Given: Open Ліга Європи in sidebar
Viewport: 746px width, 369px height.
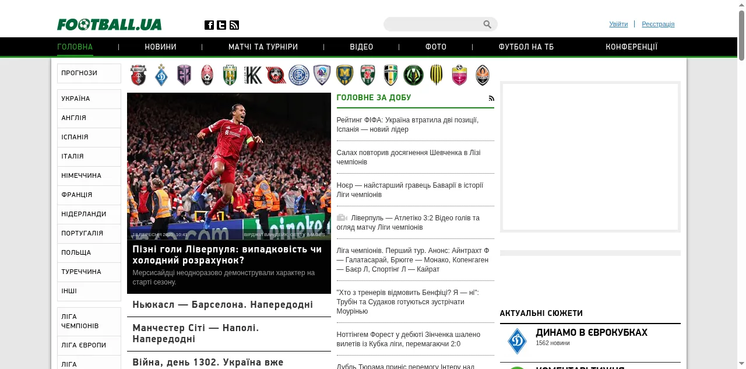Looking at the screenshot, I should (x=89, y=346).
